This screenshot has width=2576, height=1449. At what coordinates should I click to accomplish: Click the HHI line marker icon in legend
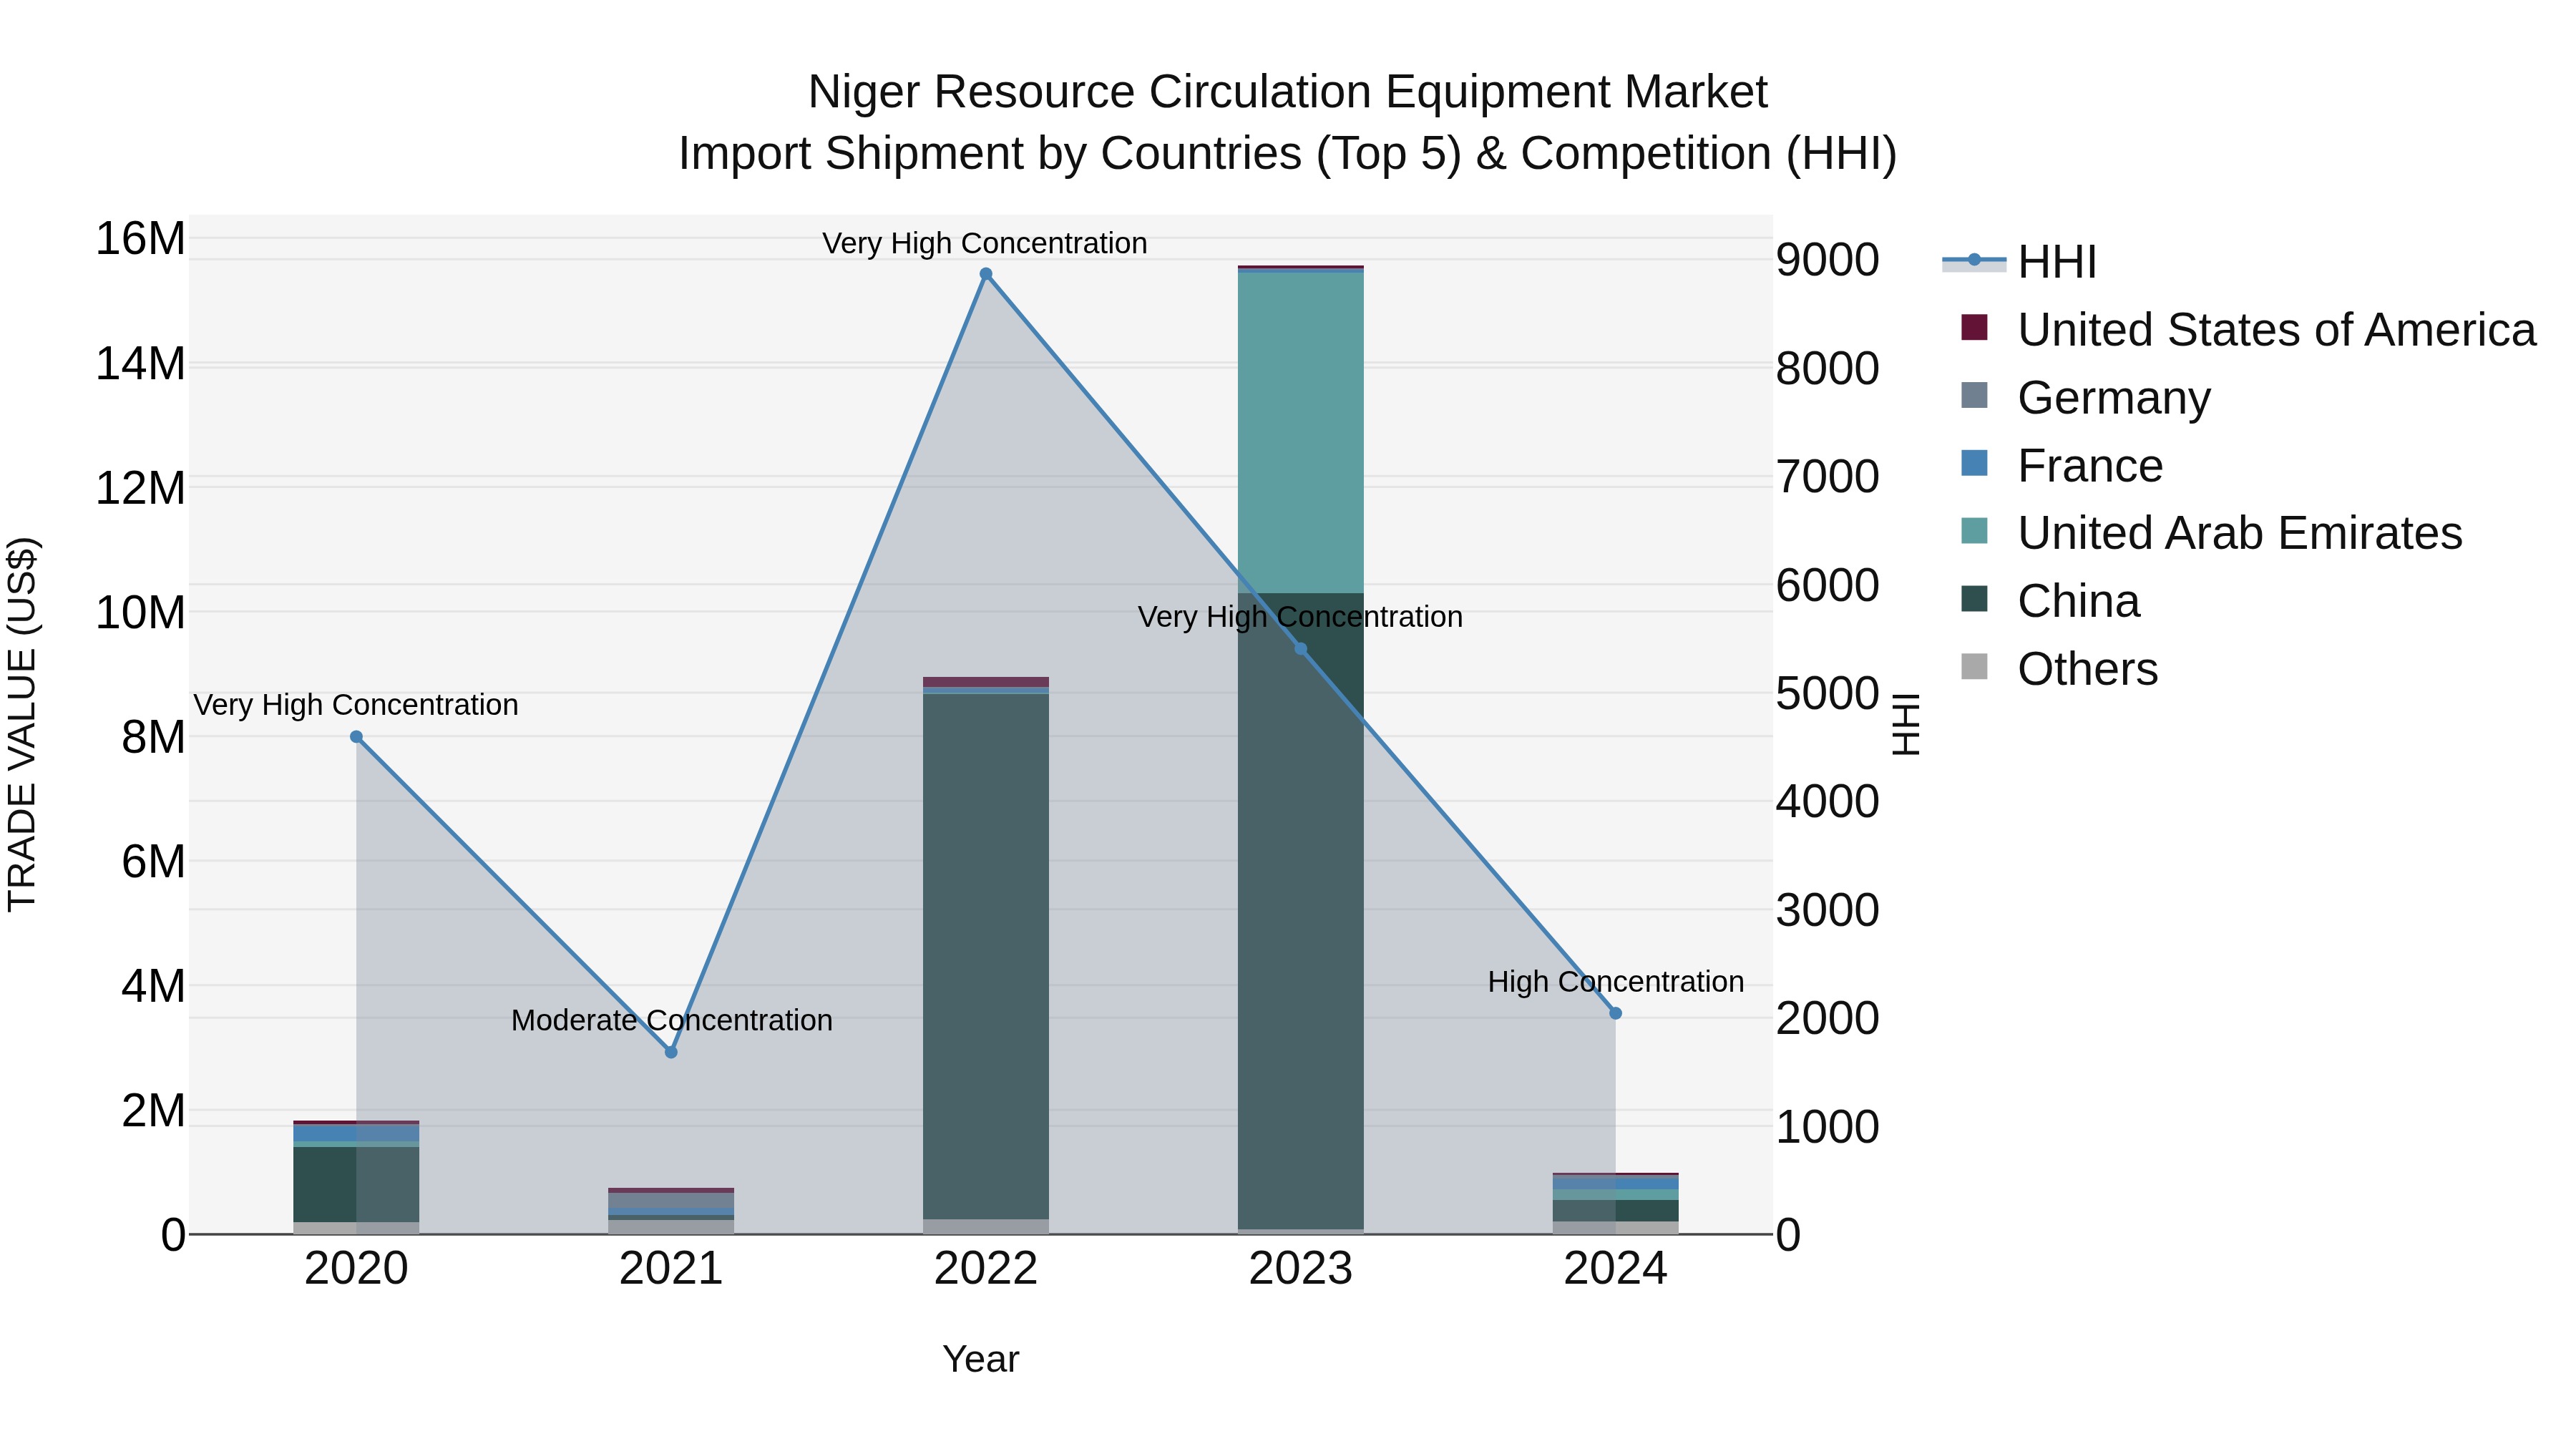pyautogui.click(x=1974, y=261)
